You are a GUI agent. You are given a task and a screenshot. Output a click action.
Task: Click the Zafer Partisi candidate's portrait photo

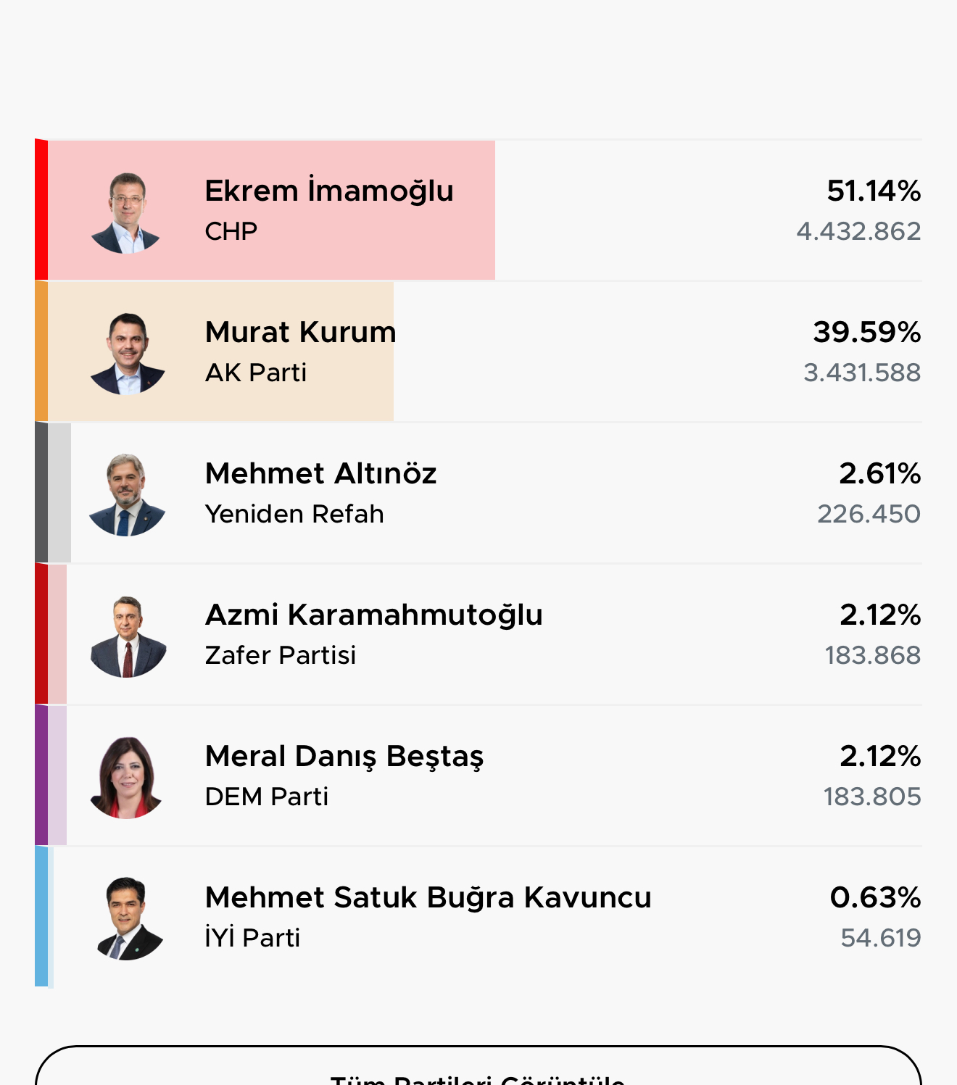coord(128,636)
